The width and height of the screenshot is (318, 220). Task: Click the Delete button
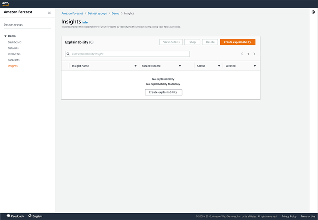click(x=210, y=42)
